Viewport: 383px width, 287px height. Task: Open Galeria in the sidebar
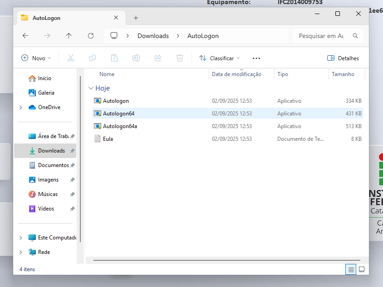(45, 93)
